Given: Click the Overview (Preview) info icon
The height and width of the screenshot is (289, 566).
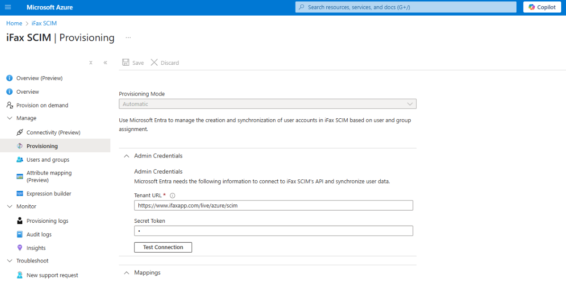Looking at the screenshot, I should point(9,78).
